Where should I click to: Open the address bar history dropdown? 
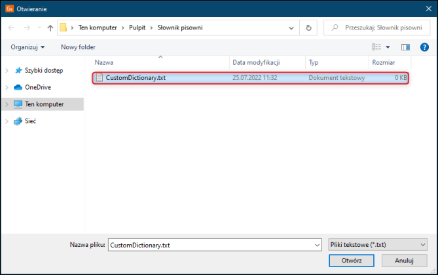[291, 28]
